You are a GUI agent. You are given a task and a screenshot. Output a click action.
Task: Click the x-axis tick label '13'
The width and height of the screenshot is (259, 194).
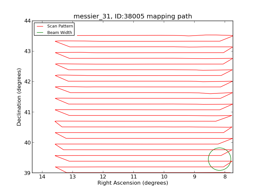(x=73, y=177)
